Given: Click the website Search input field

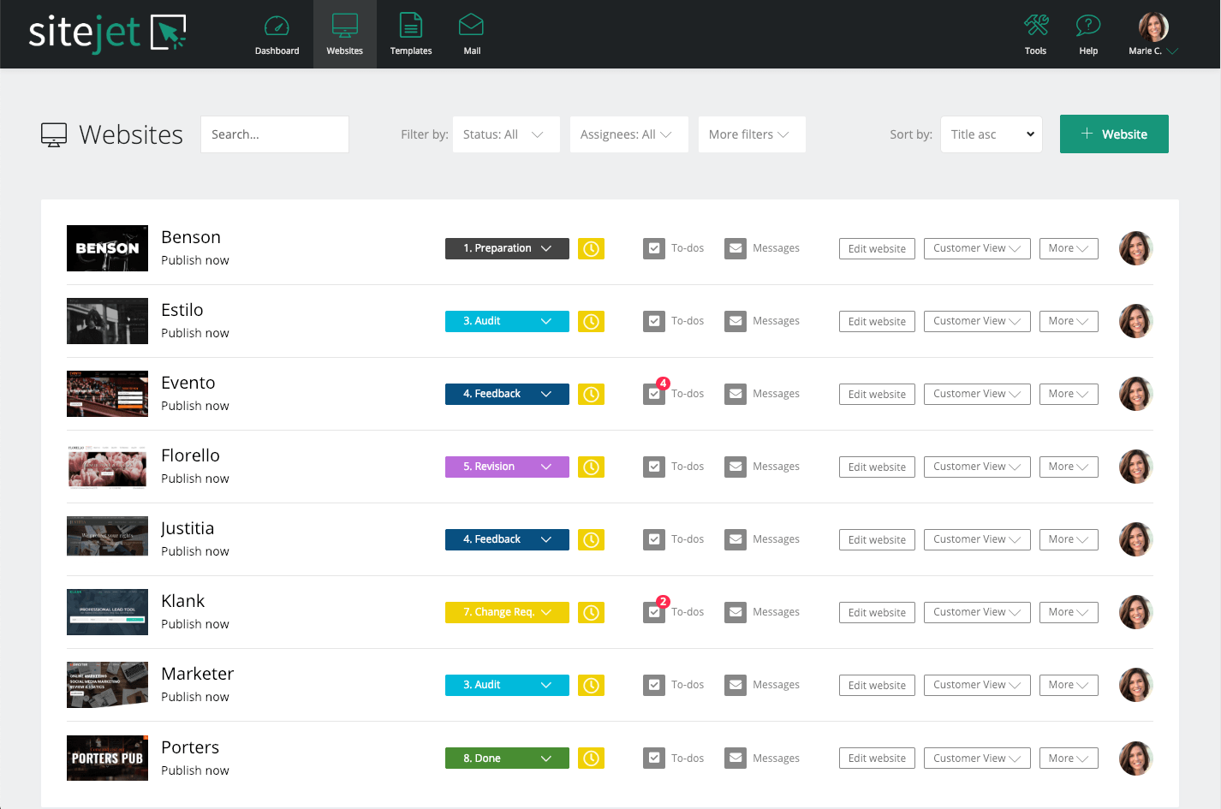Looking at the screenshot, I should click(x=274, y=134).
